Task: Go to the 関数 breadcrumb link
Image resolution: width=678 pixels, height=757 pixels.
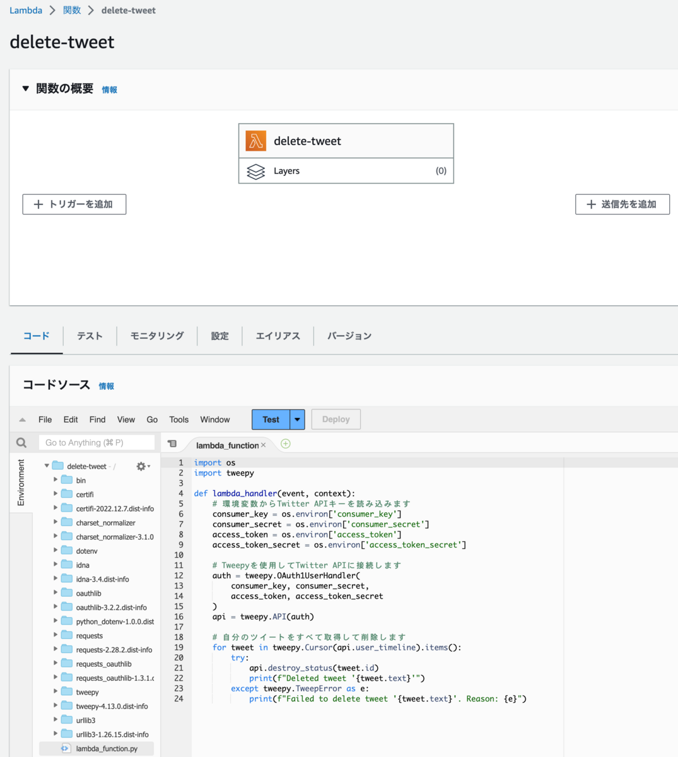Action: pyautogui.click(x=72, y=11)
